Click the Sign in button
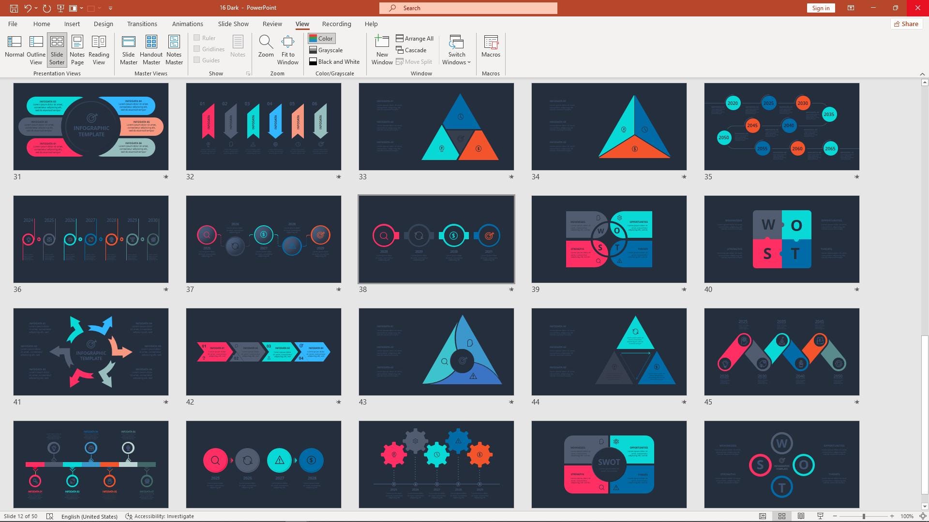The width and height of the screenshot is (929, 522). pyautogui.click(x=821, y=8)
